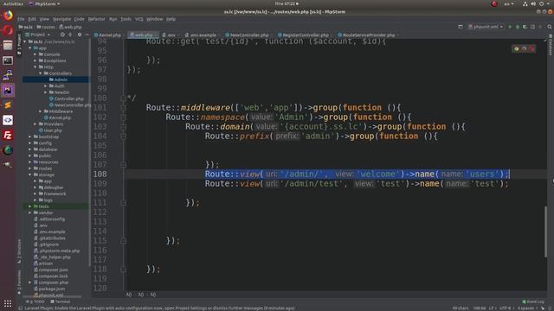Click the editor vertical scrollbar thumb
The width and height of the screenshot is (554, 311).
pos(546,232)
